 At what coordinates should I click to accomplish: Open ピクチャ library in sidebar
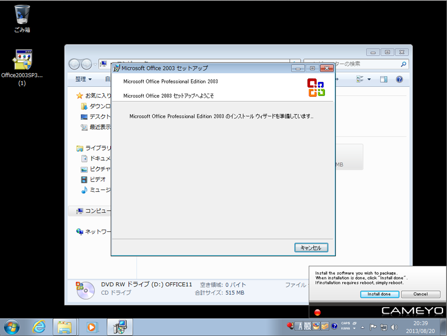pos(96,169)
